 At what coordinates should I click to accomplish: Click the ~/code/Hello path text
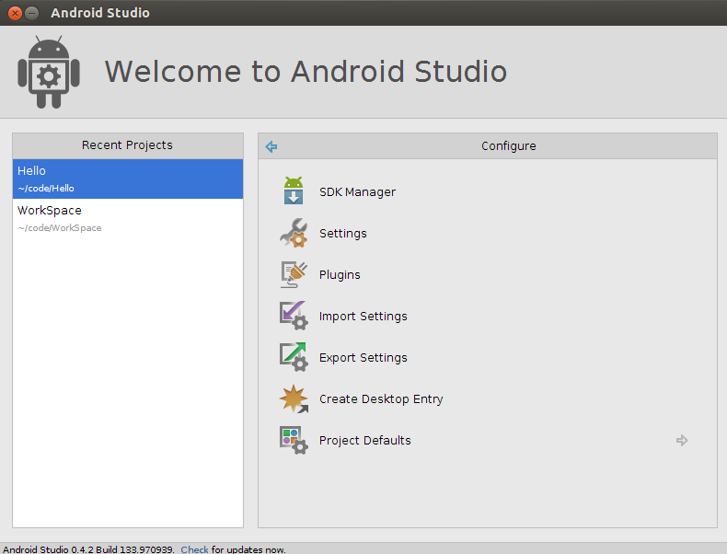click(46, 189)
